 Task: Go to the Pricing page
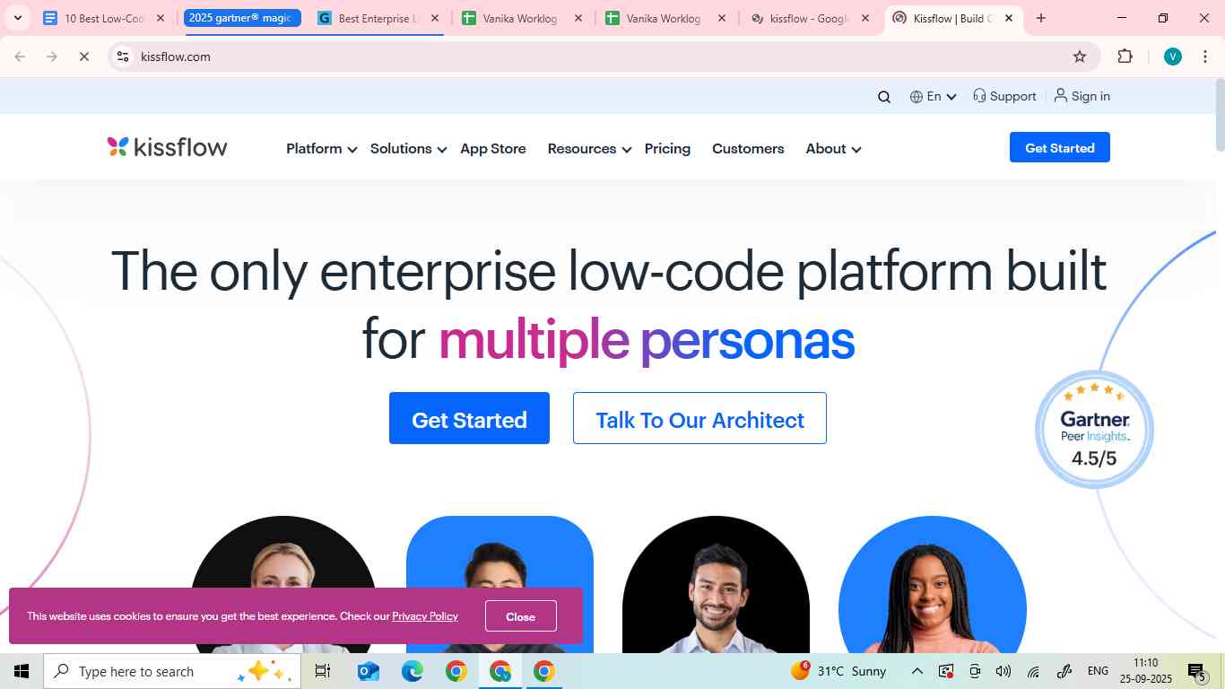[667, 149]
